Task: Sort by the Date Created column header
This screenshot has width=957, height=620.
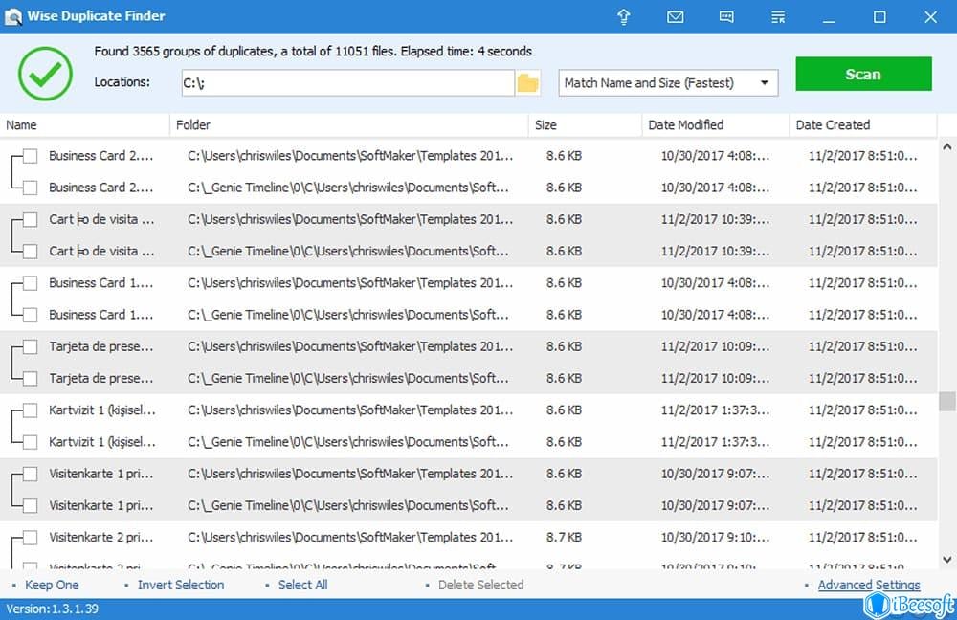Action: coord(863,125)
